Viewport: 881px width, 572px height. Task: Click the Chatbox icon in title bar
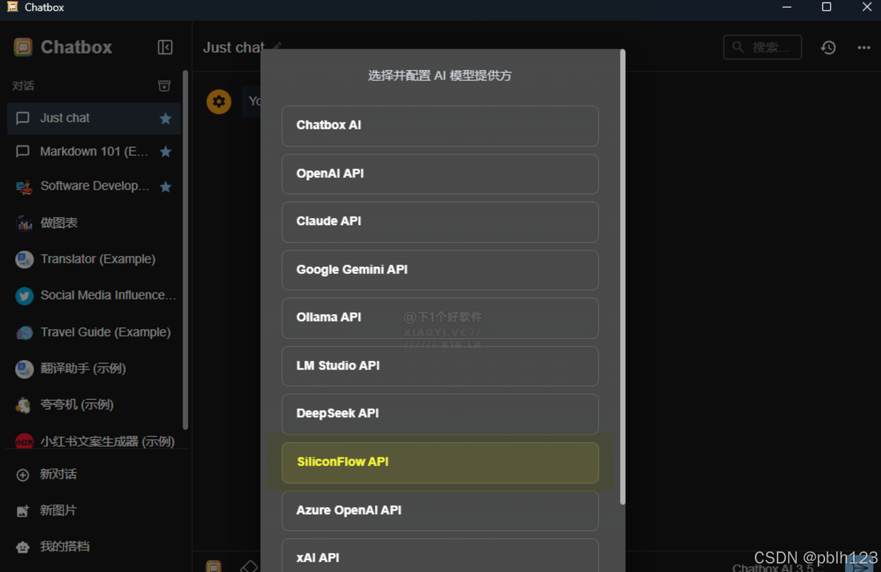12,7
